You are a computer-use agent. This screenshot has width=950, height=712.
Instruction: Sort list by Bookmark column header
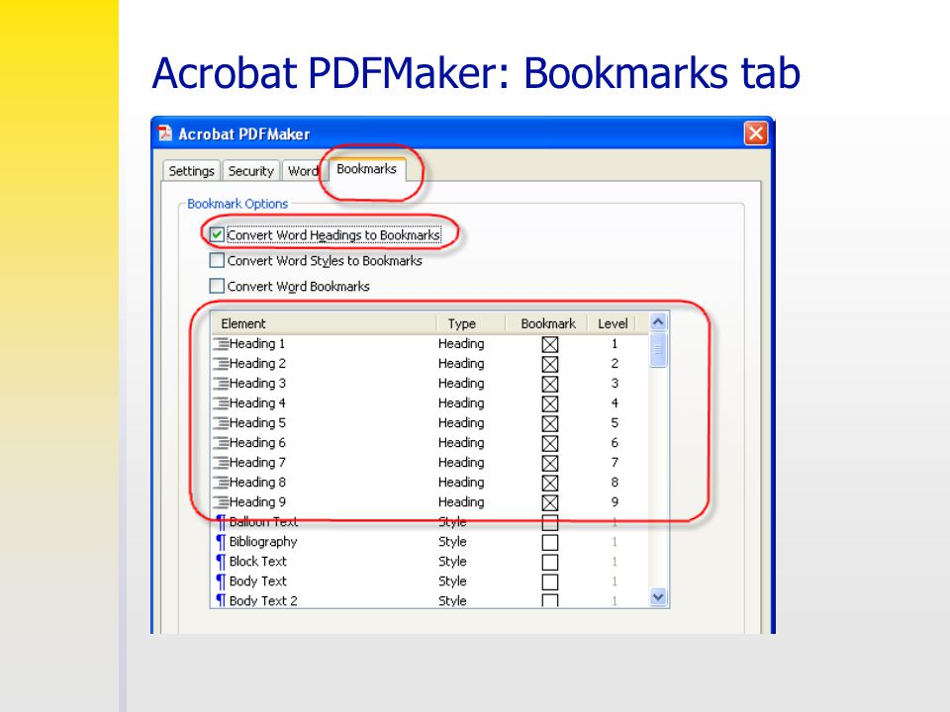tap(547, 323)
